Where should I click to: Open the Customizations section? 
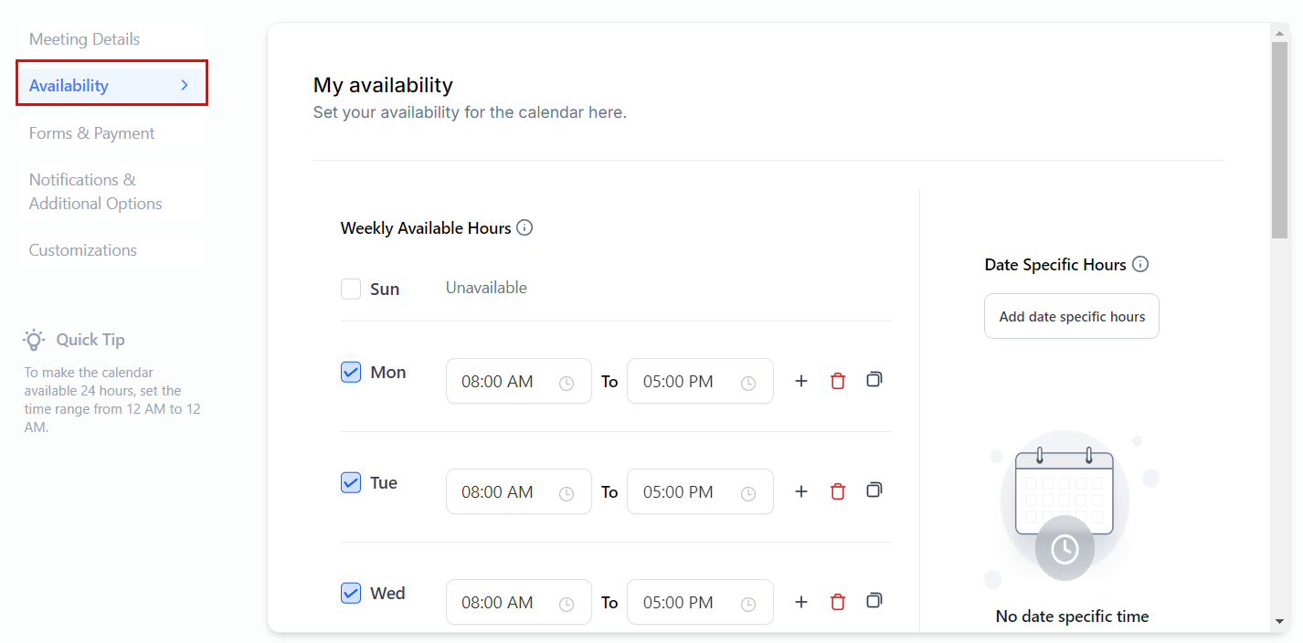tap(83, 250)
